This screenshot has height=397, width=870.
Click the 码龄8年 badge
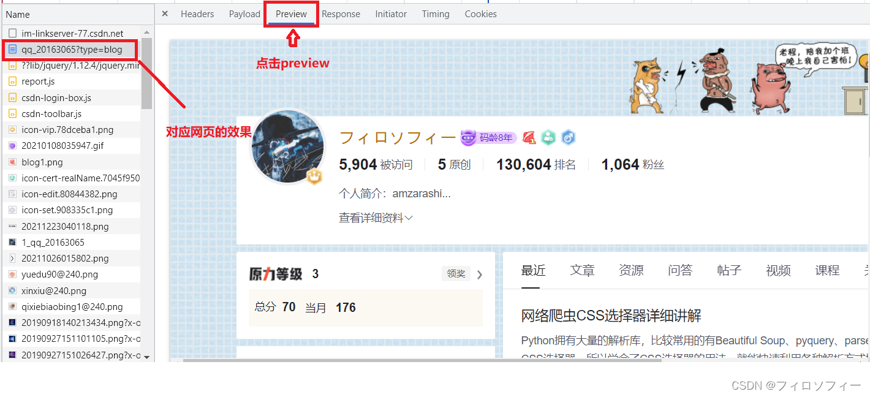488,138
